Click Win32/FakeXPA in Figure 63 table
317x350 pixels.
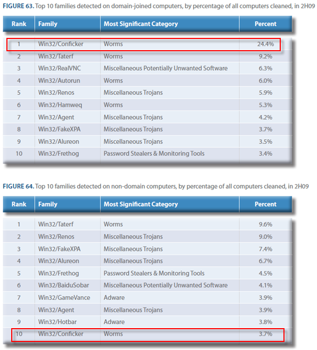(59, 129)
